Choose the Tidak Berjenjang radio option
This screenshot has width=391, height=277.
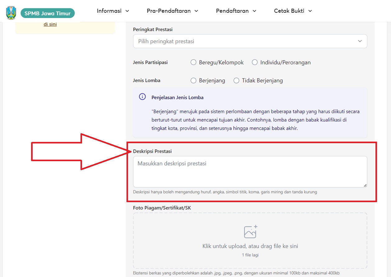click(x=237, y=80)
